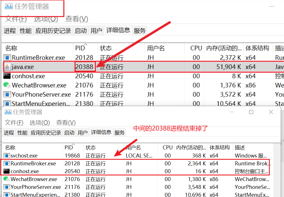Click YourPhoneServer.exe icon in lower window

pos(7,187)
